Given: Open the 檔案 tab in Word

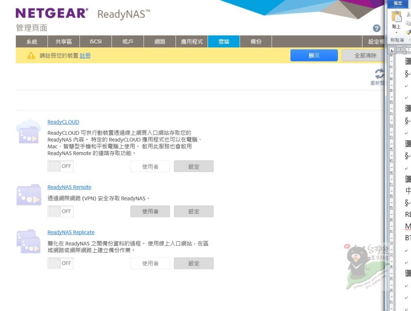Looking at the screenshot, I should pos(398,3).
